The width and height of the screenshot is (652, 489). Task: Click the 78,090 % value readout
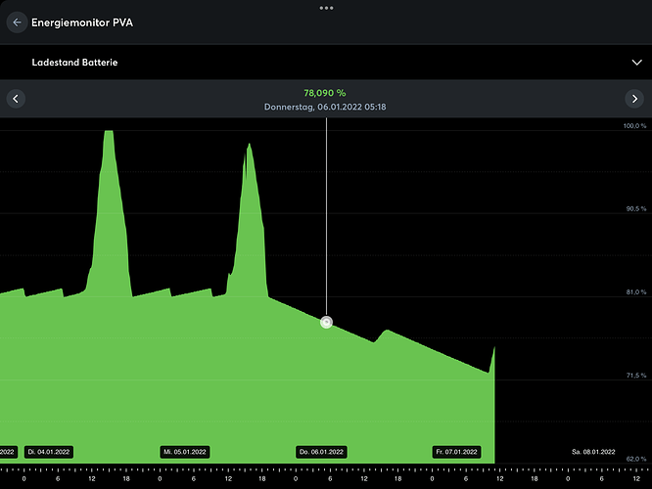coord(325,93)
